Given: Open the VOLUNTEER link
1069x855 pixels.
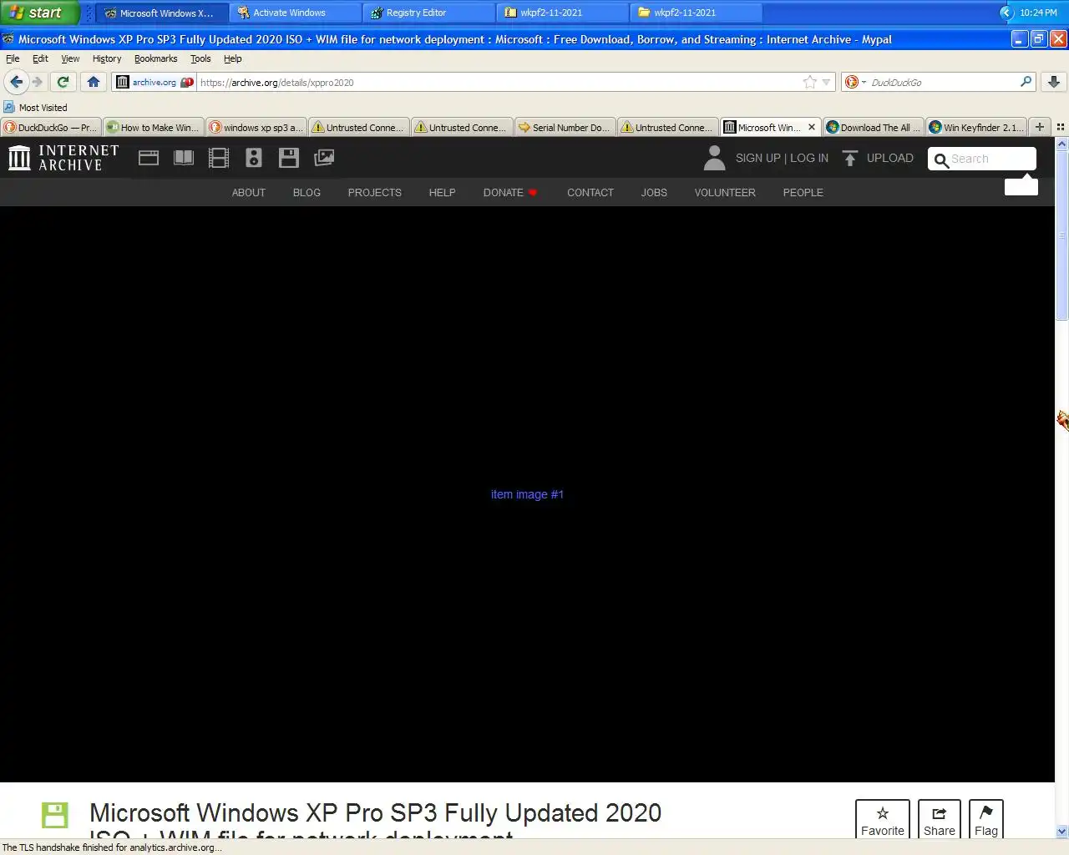Looking at the screenshot, I should tap(725, 192).
